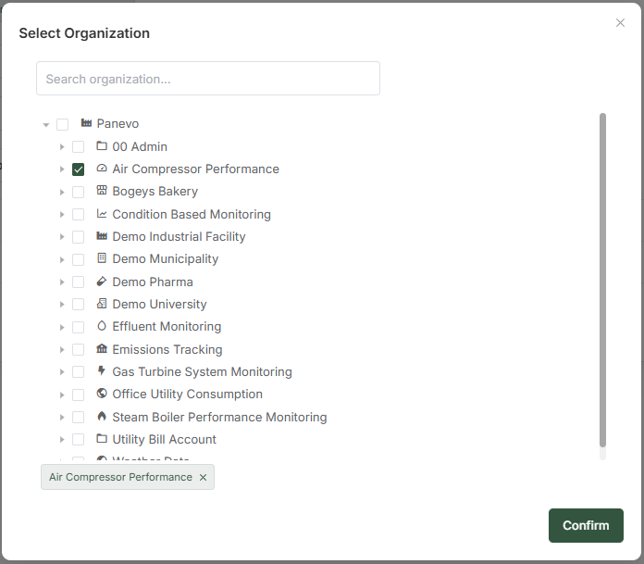Viewport: 644px width, 564px height.
Task: Check the Gas Turbine System Monitoring checkbox
Action: point(78,372)
